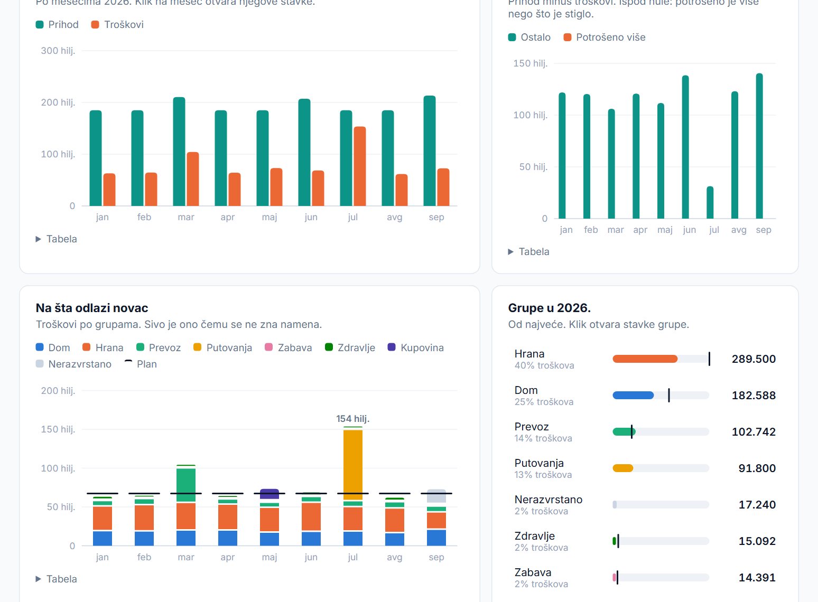Click March's green Prevoz stacked segment
Image resolution: width=818 pixels, height=602 pixels.
tap(186, 485)
